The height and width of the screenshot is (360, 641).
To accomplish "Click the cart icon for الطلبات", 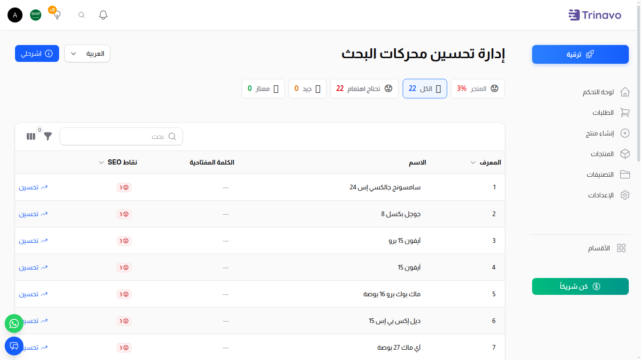I will tap(625, 112).
